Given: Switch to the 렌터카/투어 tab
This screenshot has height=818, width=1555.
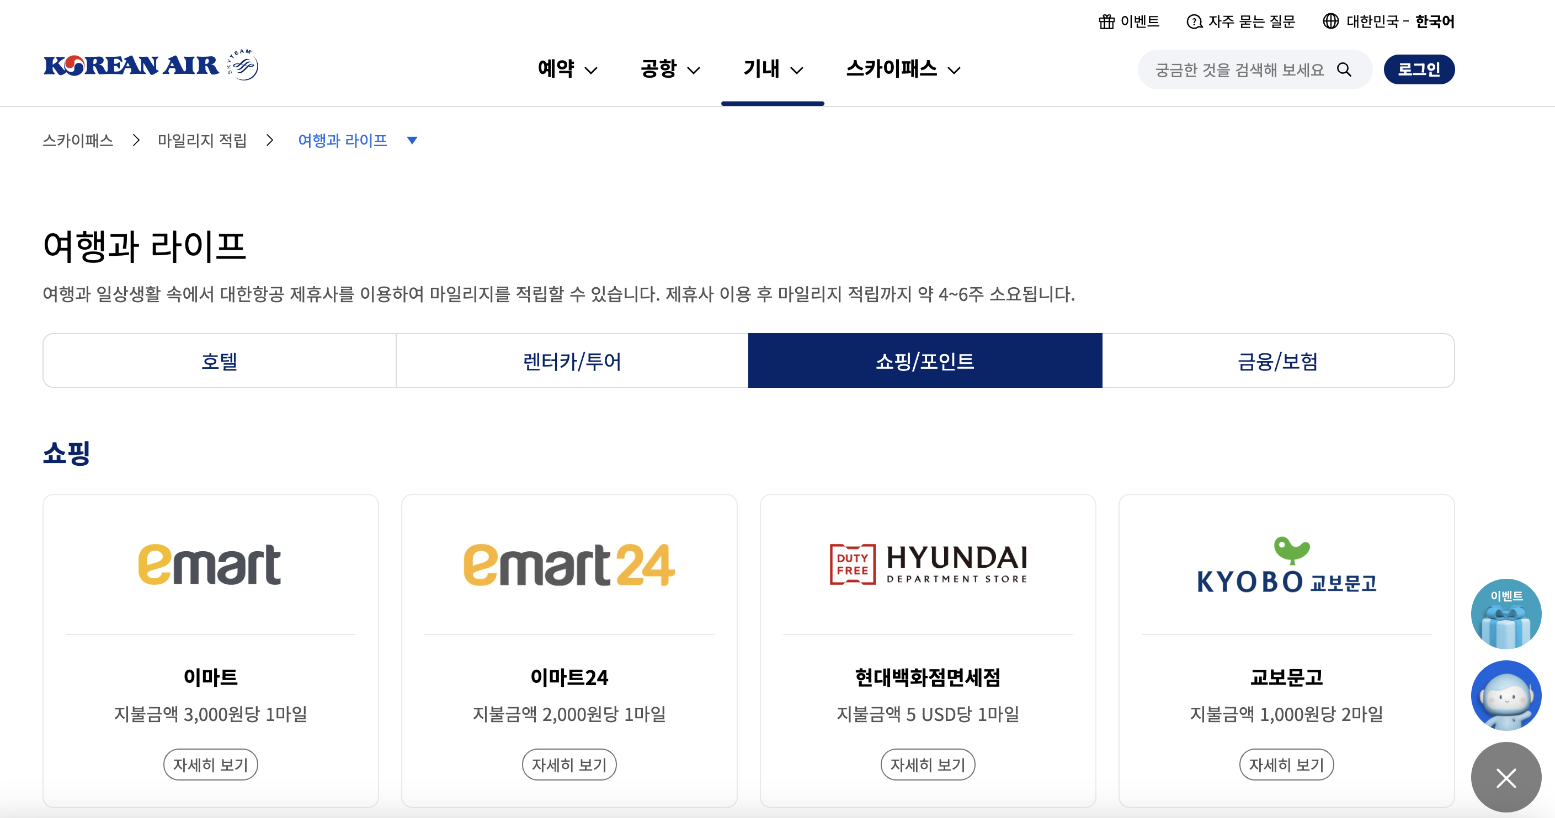Looking at the screenshot, I should click(572, 360).
